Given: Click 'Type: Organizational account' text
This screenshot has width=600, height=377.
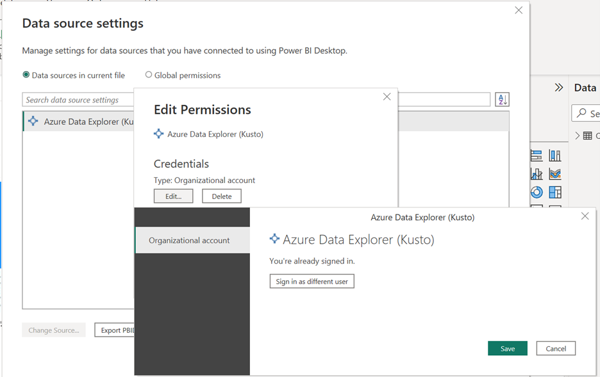Looking at the screenshot, I should pyautogui.click(x=204, y=180).
